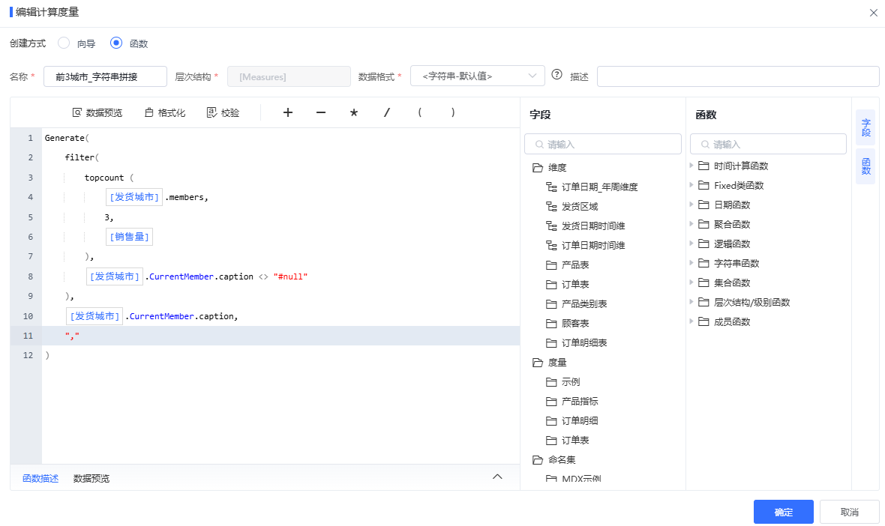Click the 描述 description input field
The width and height of the screenshot is (885, 526).
click(x=738, y=76)
